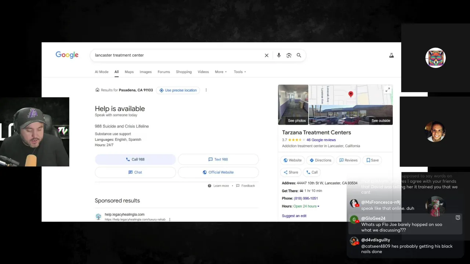Screen dimensions: 470x264
Task: Click the magnifying glass search button
Action: [299, 55]
